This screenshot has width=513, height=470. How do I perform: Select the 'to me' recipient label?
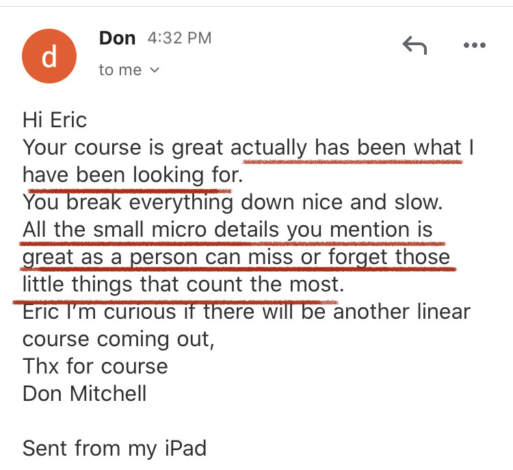(120, 70)
